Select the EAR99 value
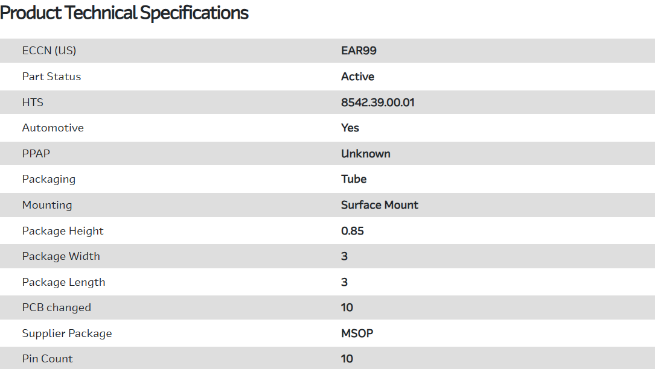Viewport: 655px width, 369px height. (x=359, y=51)
